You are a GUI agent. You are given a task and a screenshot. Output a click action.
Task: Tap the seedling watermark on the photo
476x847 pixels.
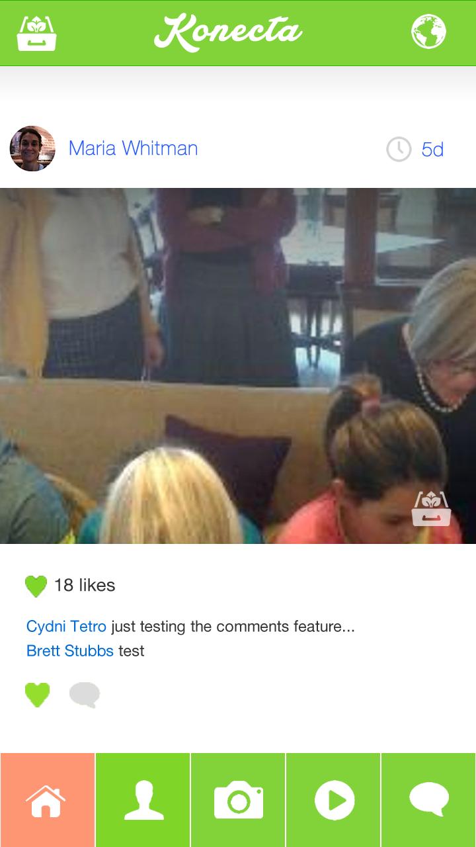431,509
